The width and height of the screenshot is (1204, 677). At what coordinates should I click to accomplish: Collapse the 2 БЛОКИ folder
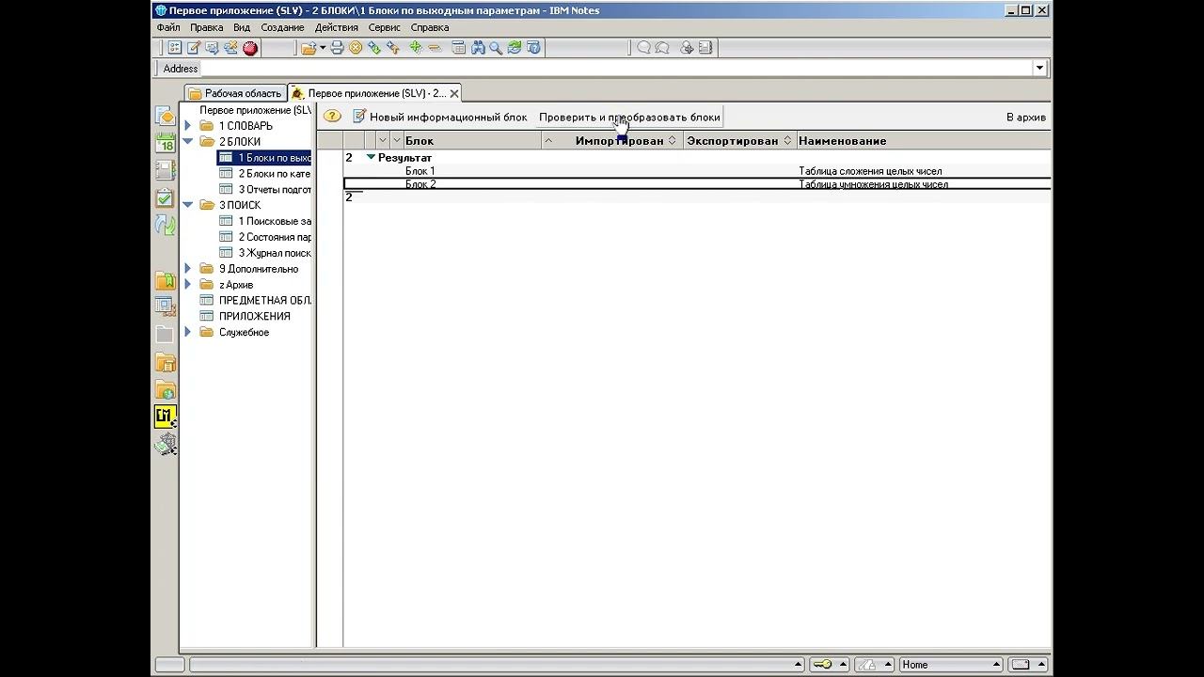point(188,142)
